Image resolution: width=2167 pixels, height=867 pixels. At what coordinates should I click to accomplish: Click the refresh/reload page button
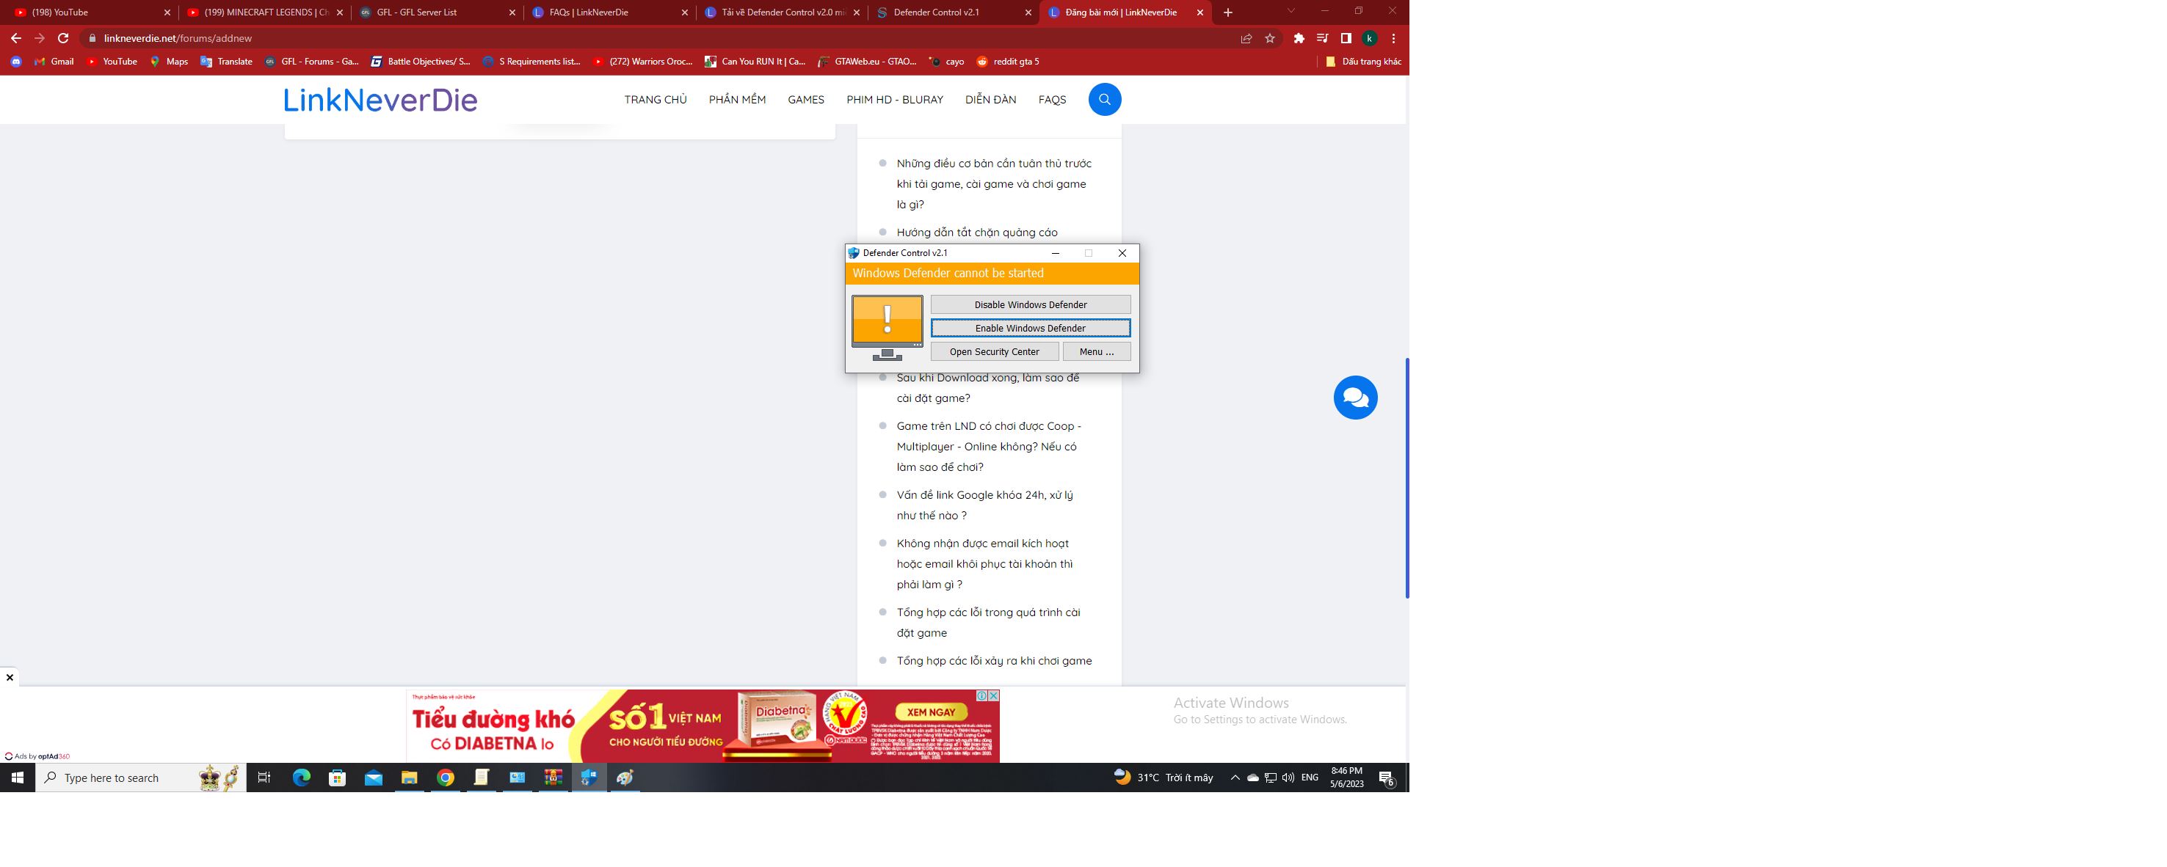pyautogui.click(x=64, y=37)
